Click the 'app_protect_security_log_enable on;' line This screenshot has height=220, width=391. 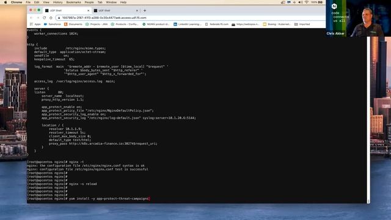73,114
